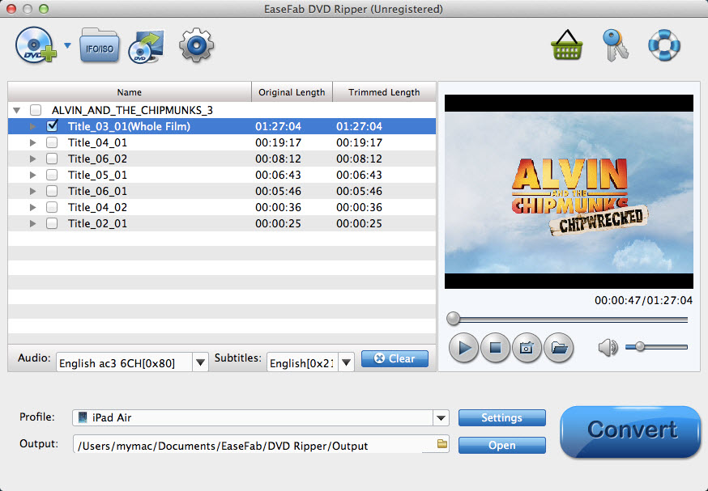
Task: Expand the Title_06_02 row
Action: click(x=32, y=159)
